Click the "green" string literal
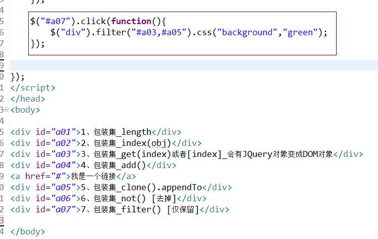Screen dimensions: 378x239 300,33
